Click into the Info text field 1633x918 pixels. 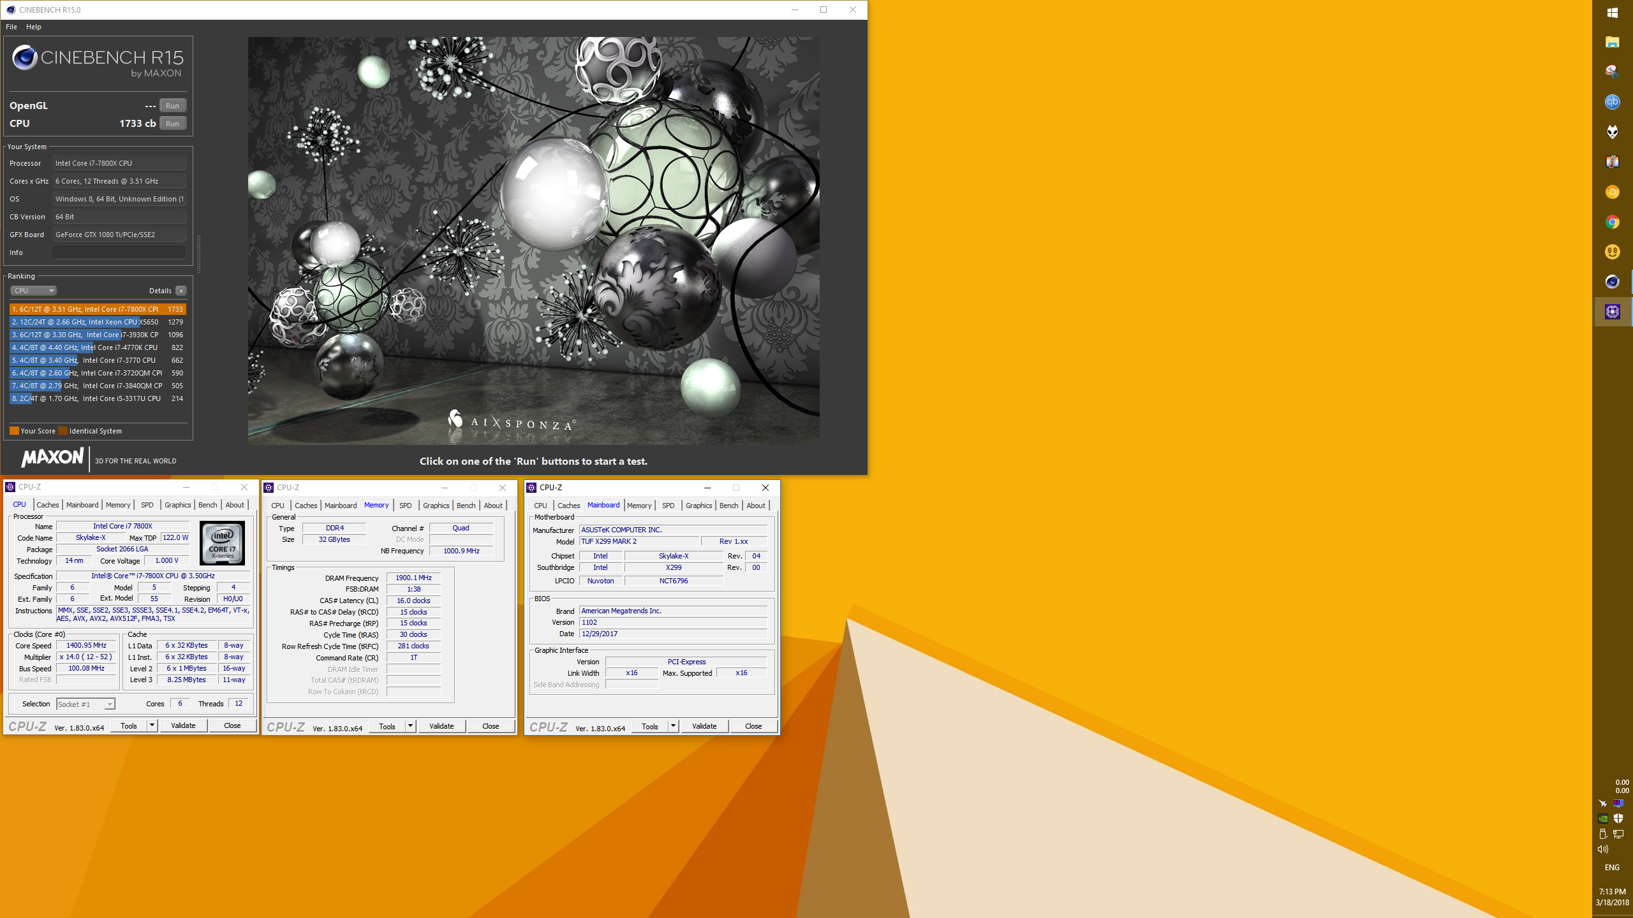[119, 252]
